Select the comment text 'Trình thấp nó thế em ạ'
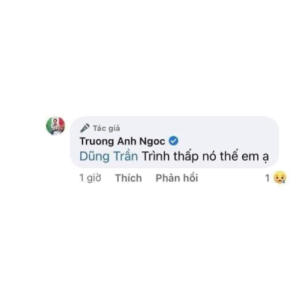The width and height of the screenshot is (296, 296). click(205, 156)
